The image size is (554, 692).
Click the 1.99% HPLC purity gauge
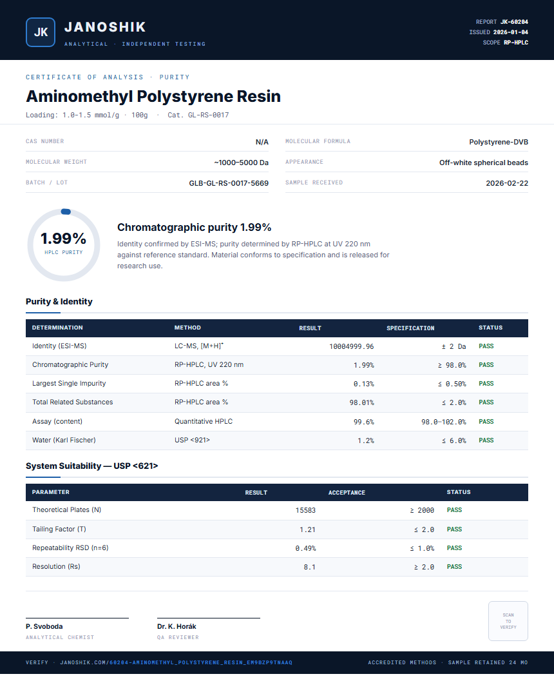[x=64, y=245]
